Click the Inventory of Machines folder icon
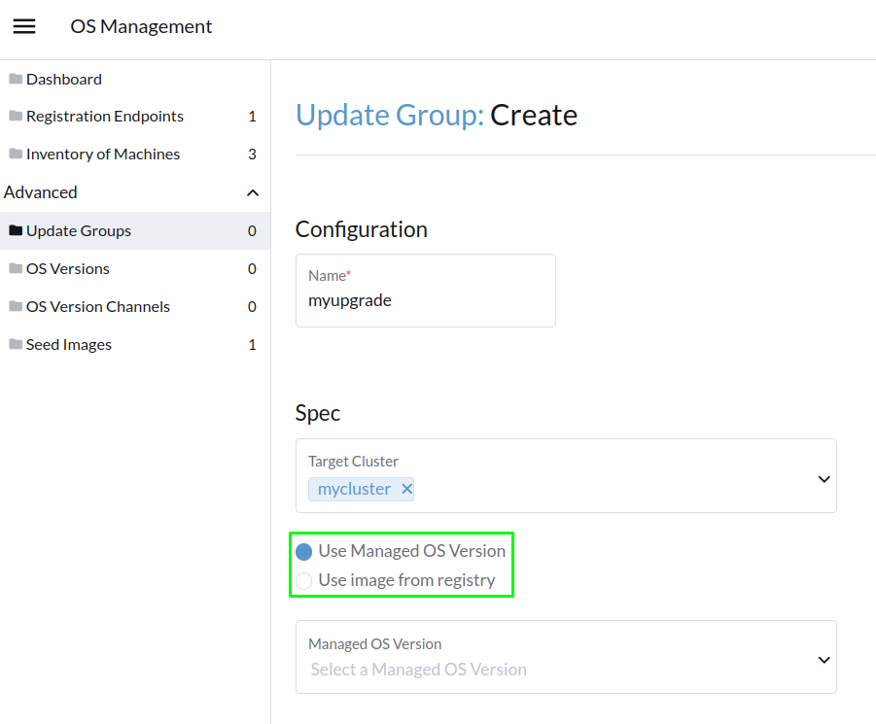Image resolution: width=876 pixels, height=724 pixels. click(x=16, y=154)
